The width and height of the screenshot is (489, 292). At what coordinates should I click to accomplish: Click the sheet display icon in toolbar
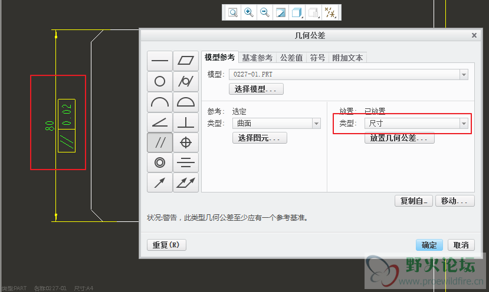click(313, 12)
